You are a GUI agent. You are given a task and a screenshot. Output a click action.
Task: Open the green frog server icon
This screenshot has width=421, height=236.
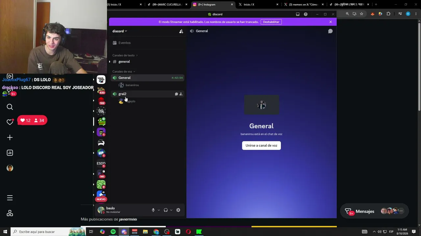point(101,122)
